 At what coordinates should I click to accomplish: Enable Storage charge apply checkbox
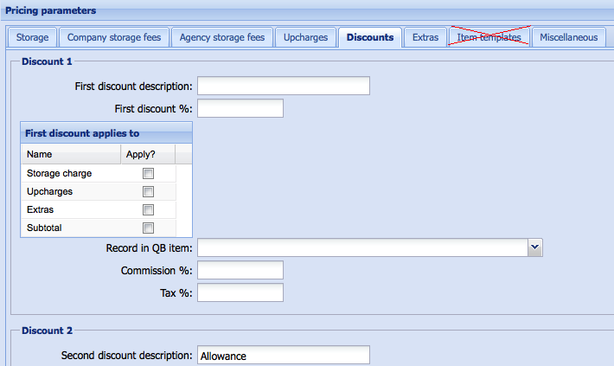tap(148, 174)
